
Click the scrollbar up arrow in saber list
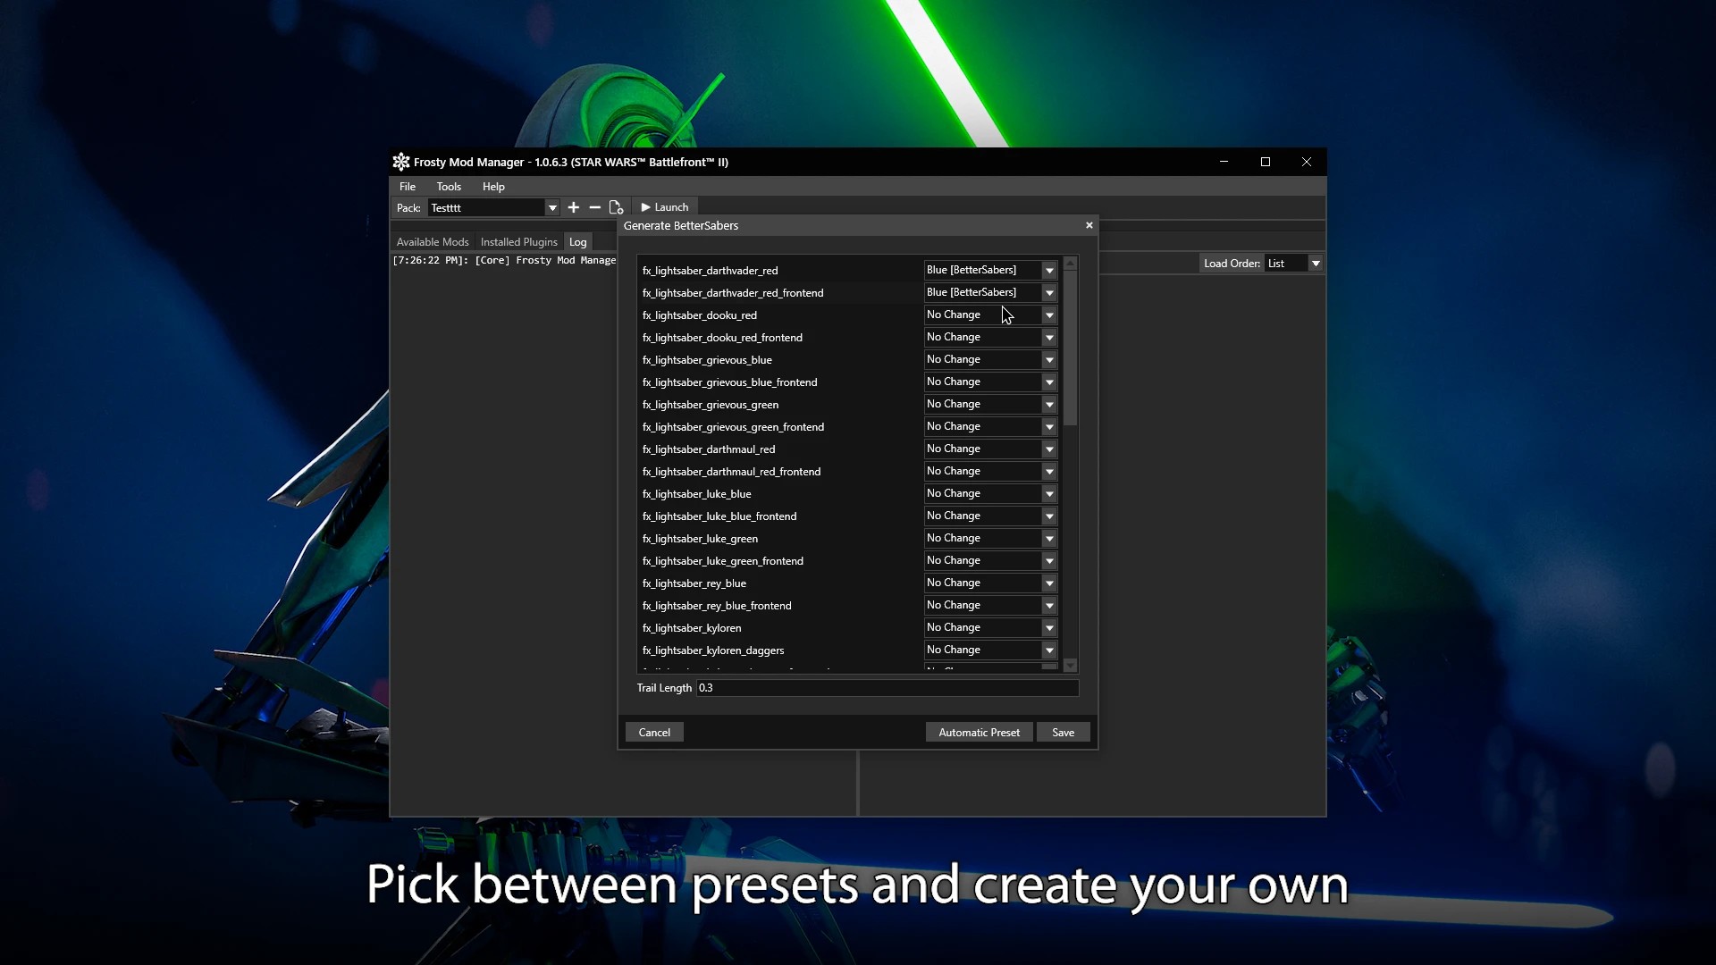[x=1070, y=264]
